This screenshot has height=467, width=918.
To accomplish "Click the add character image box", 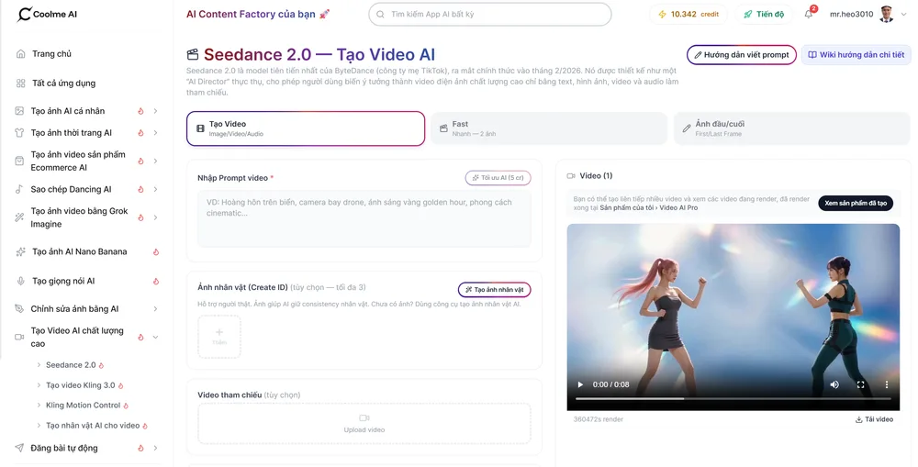I will [x=219, y=337].
